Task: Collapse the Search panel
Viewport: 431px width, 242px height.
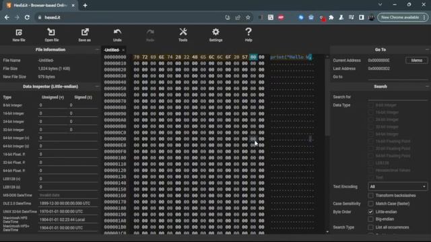Action: pos(427,87)
